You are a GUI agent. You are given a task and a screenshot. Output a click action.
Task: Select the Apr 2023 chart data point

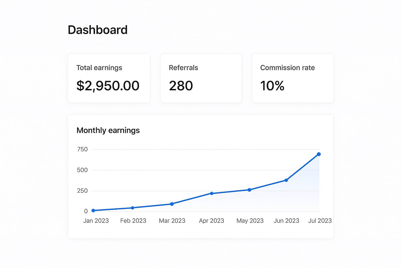point(211,193)
